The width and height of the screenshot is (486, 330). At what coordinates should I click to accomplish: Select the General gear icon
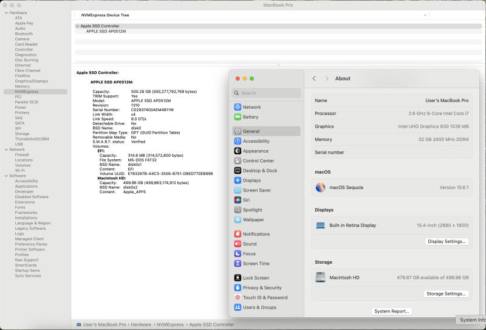[238, 131]
